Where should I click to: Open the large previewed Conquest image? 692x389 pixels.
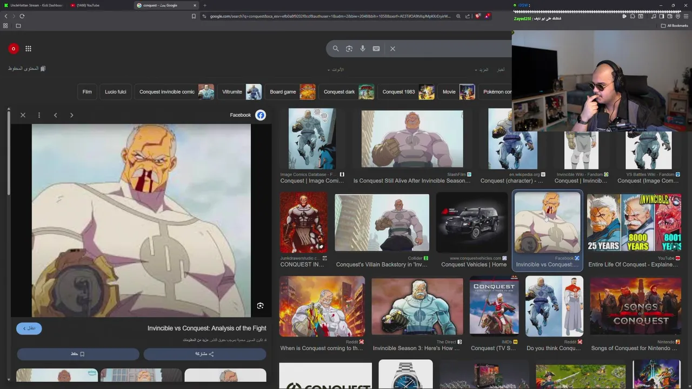pos(141,220)
